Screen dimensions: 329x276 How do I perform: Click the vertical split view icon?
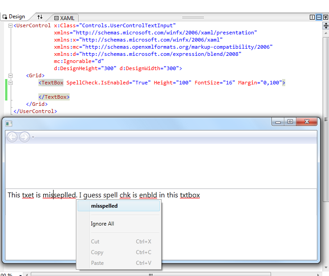(312, 17)
